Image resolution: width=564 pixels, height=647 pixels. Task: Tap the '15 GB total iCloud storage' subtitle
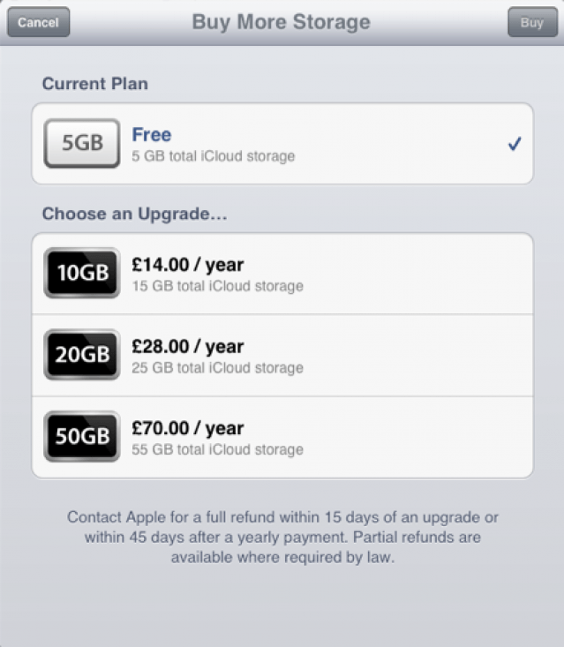(x=217, y=286)
